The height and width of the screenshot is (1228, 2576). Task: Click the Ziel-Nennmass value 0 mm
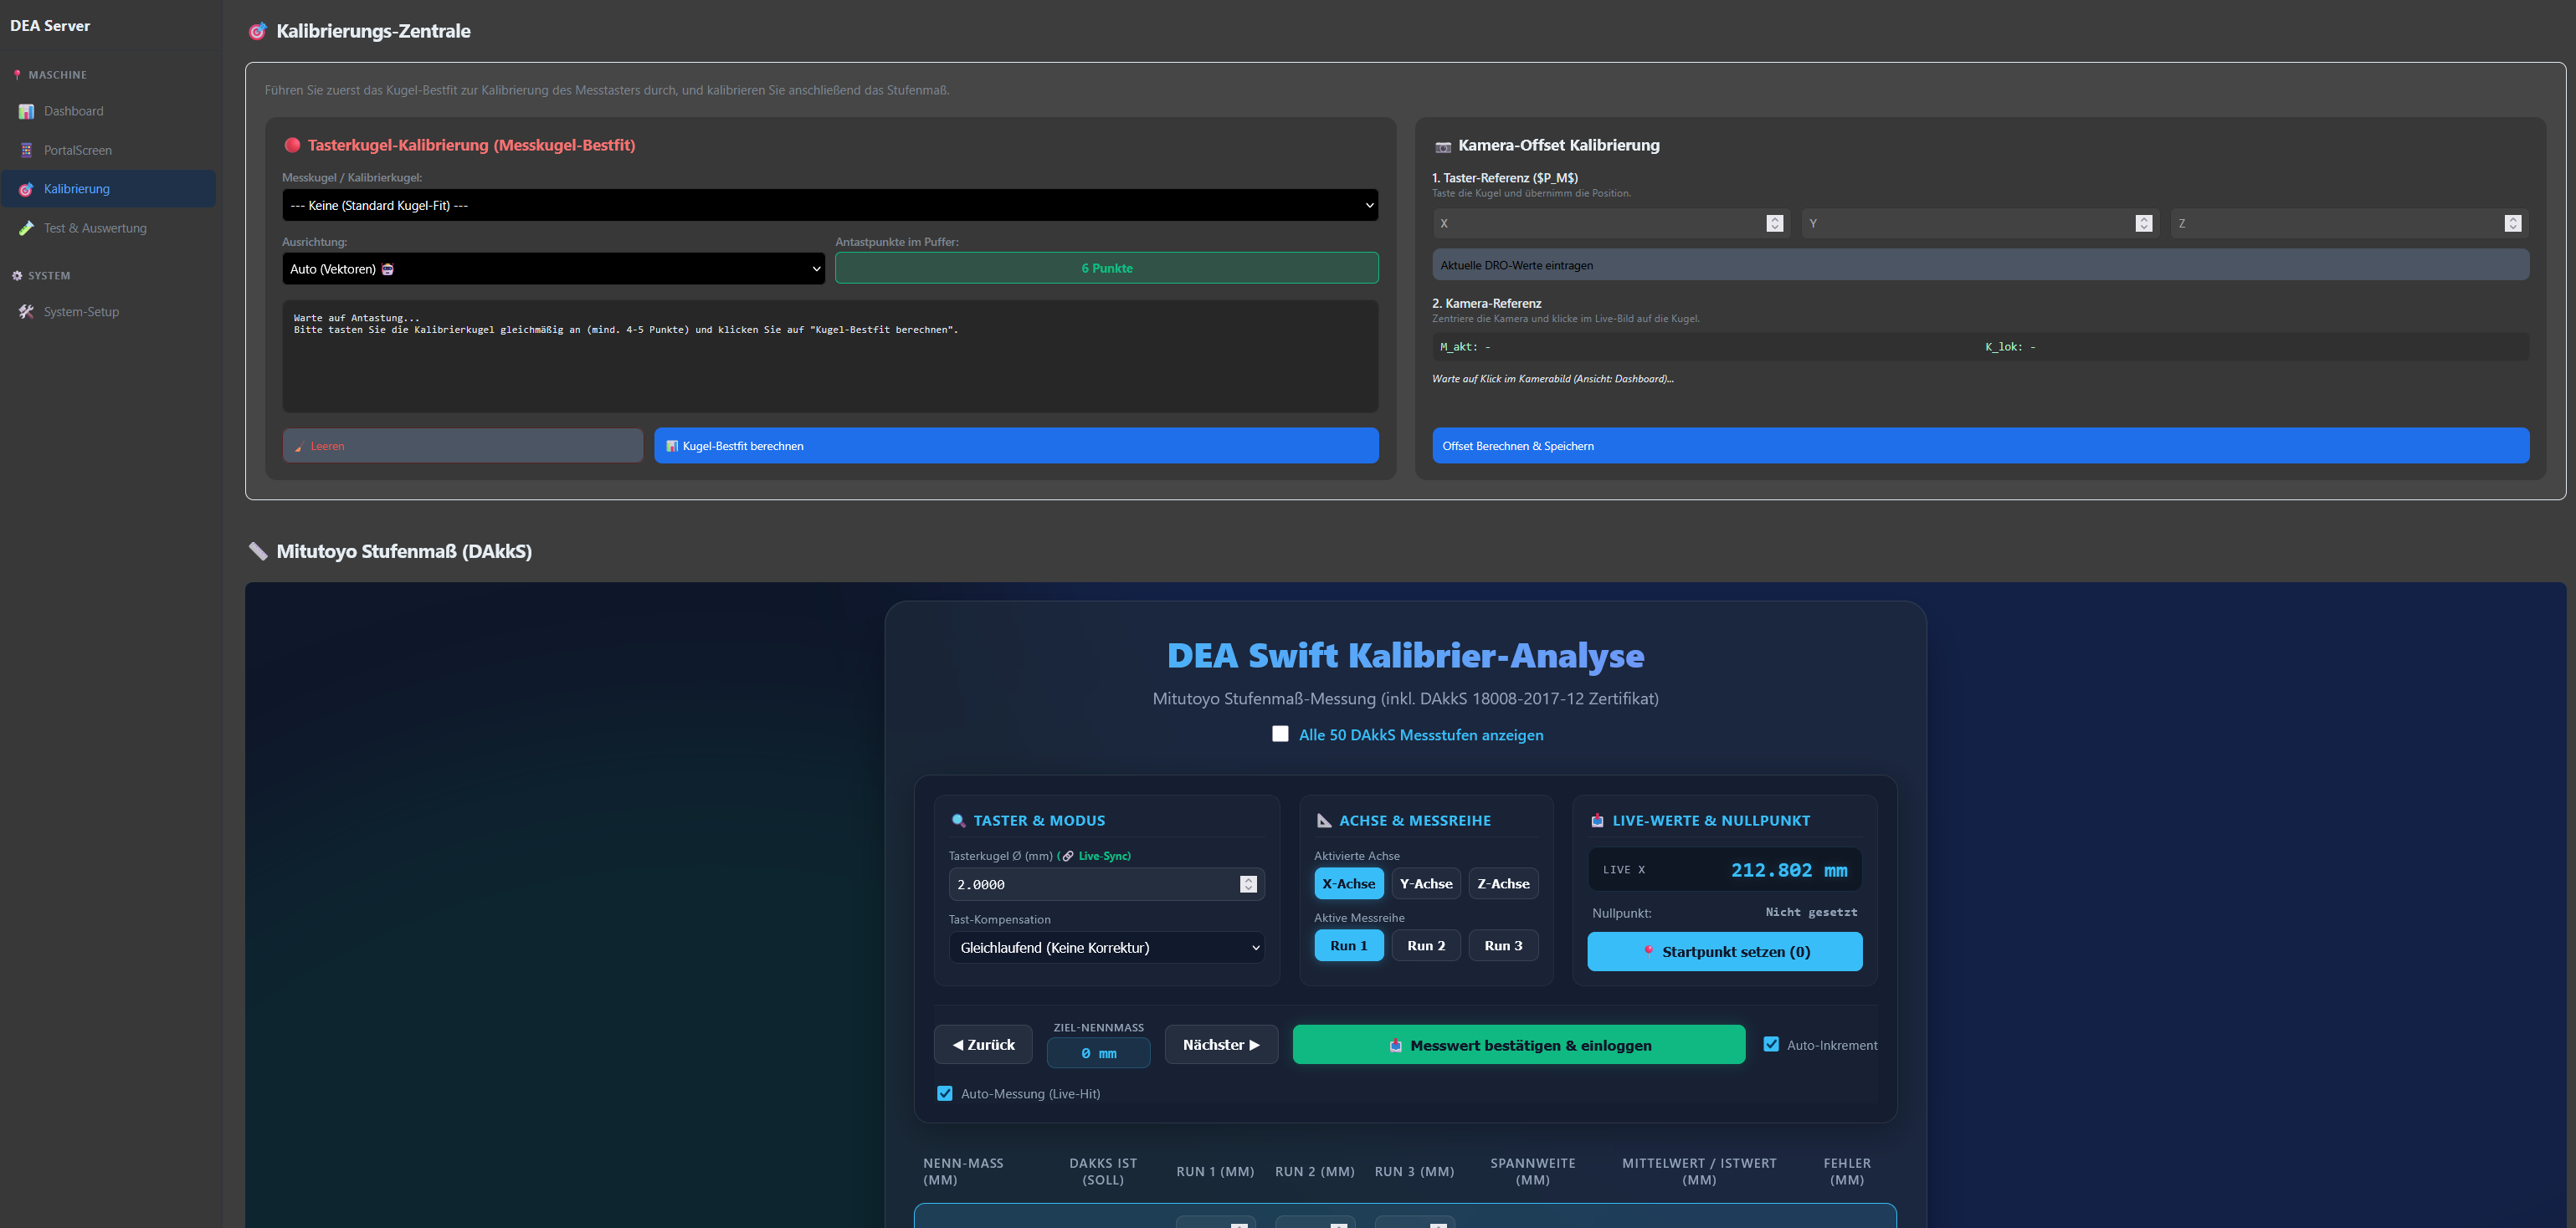click(1098, 1053)
